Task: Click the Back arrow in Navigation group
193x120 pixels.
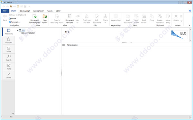Action: (5, 18)
